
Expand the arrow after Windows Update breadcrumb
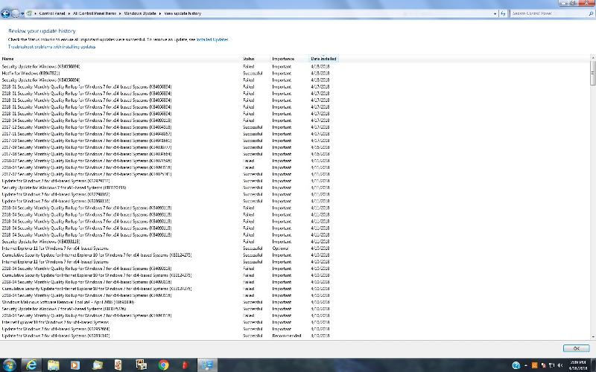160,13
